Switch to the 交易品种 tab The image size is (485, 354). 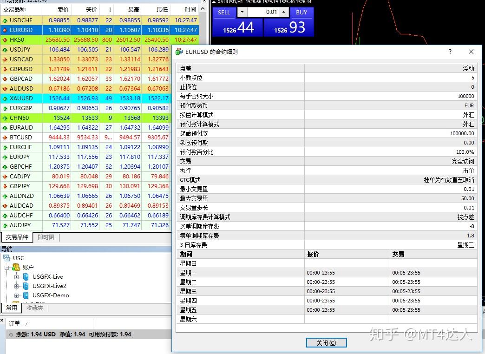point(17,237)
